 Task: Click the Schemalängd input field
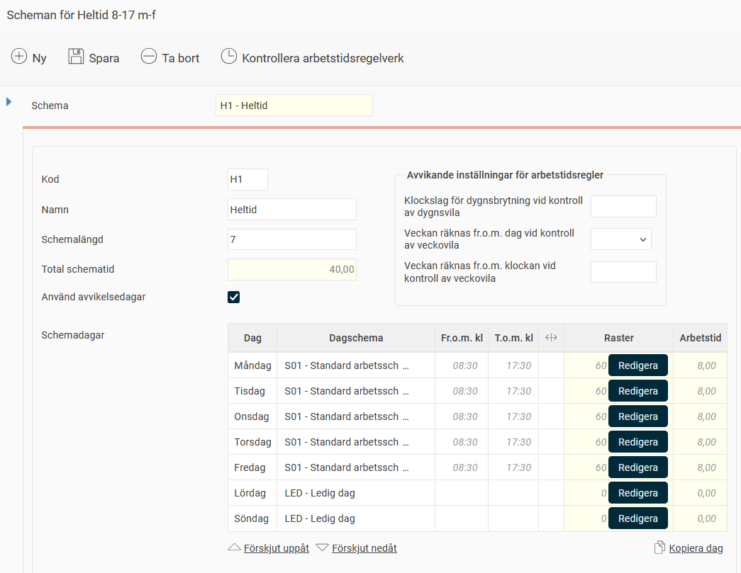[291, 239]
